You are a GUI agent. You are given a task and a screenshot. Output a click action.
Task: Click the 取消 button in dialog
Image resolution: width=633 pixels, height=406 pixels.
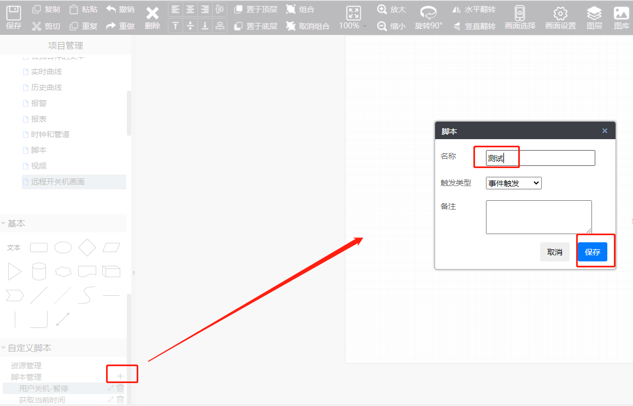(x=554, y=252)
